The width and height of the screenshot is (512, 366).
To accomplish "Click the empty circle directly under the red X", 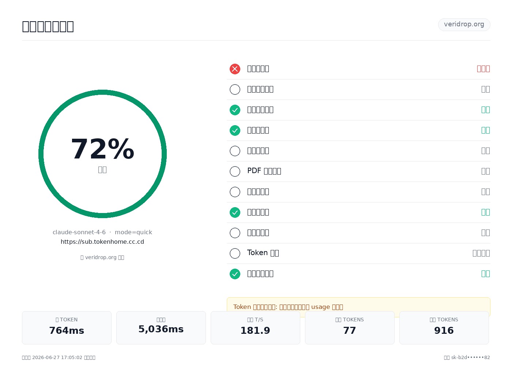I will pyautogui.click(x=235, y=89).
